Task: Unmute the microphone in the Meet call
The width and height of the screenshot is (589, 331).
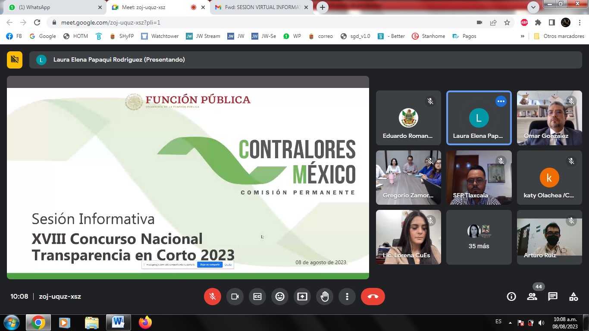Action: coord(212,297)
